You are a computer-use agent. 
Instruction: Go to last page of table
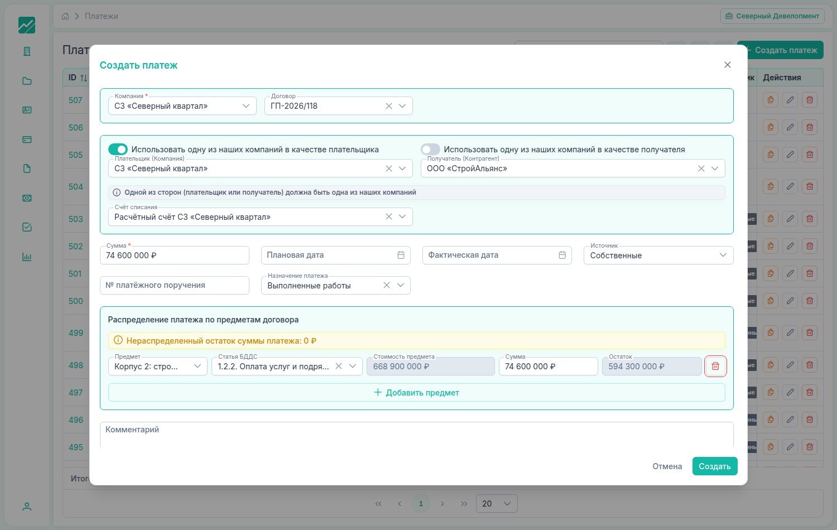pyautogui.click(x=464, y=503)
